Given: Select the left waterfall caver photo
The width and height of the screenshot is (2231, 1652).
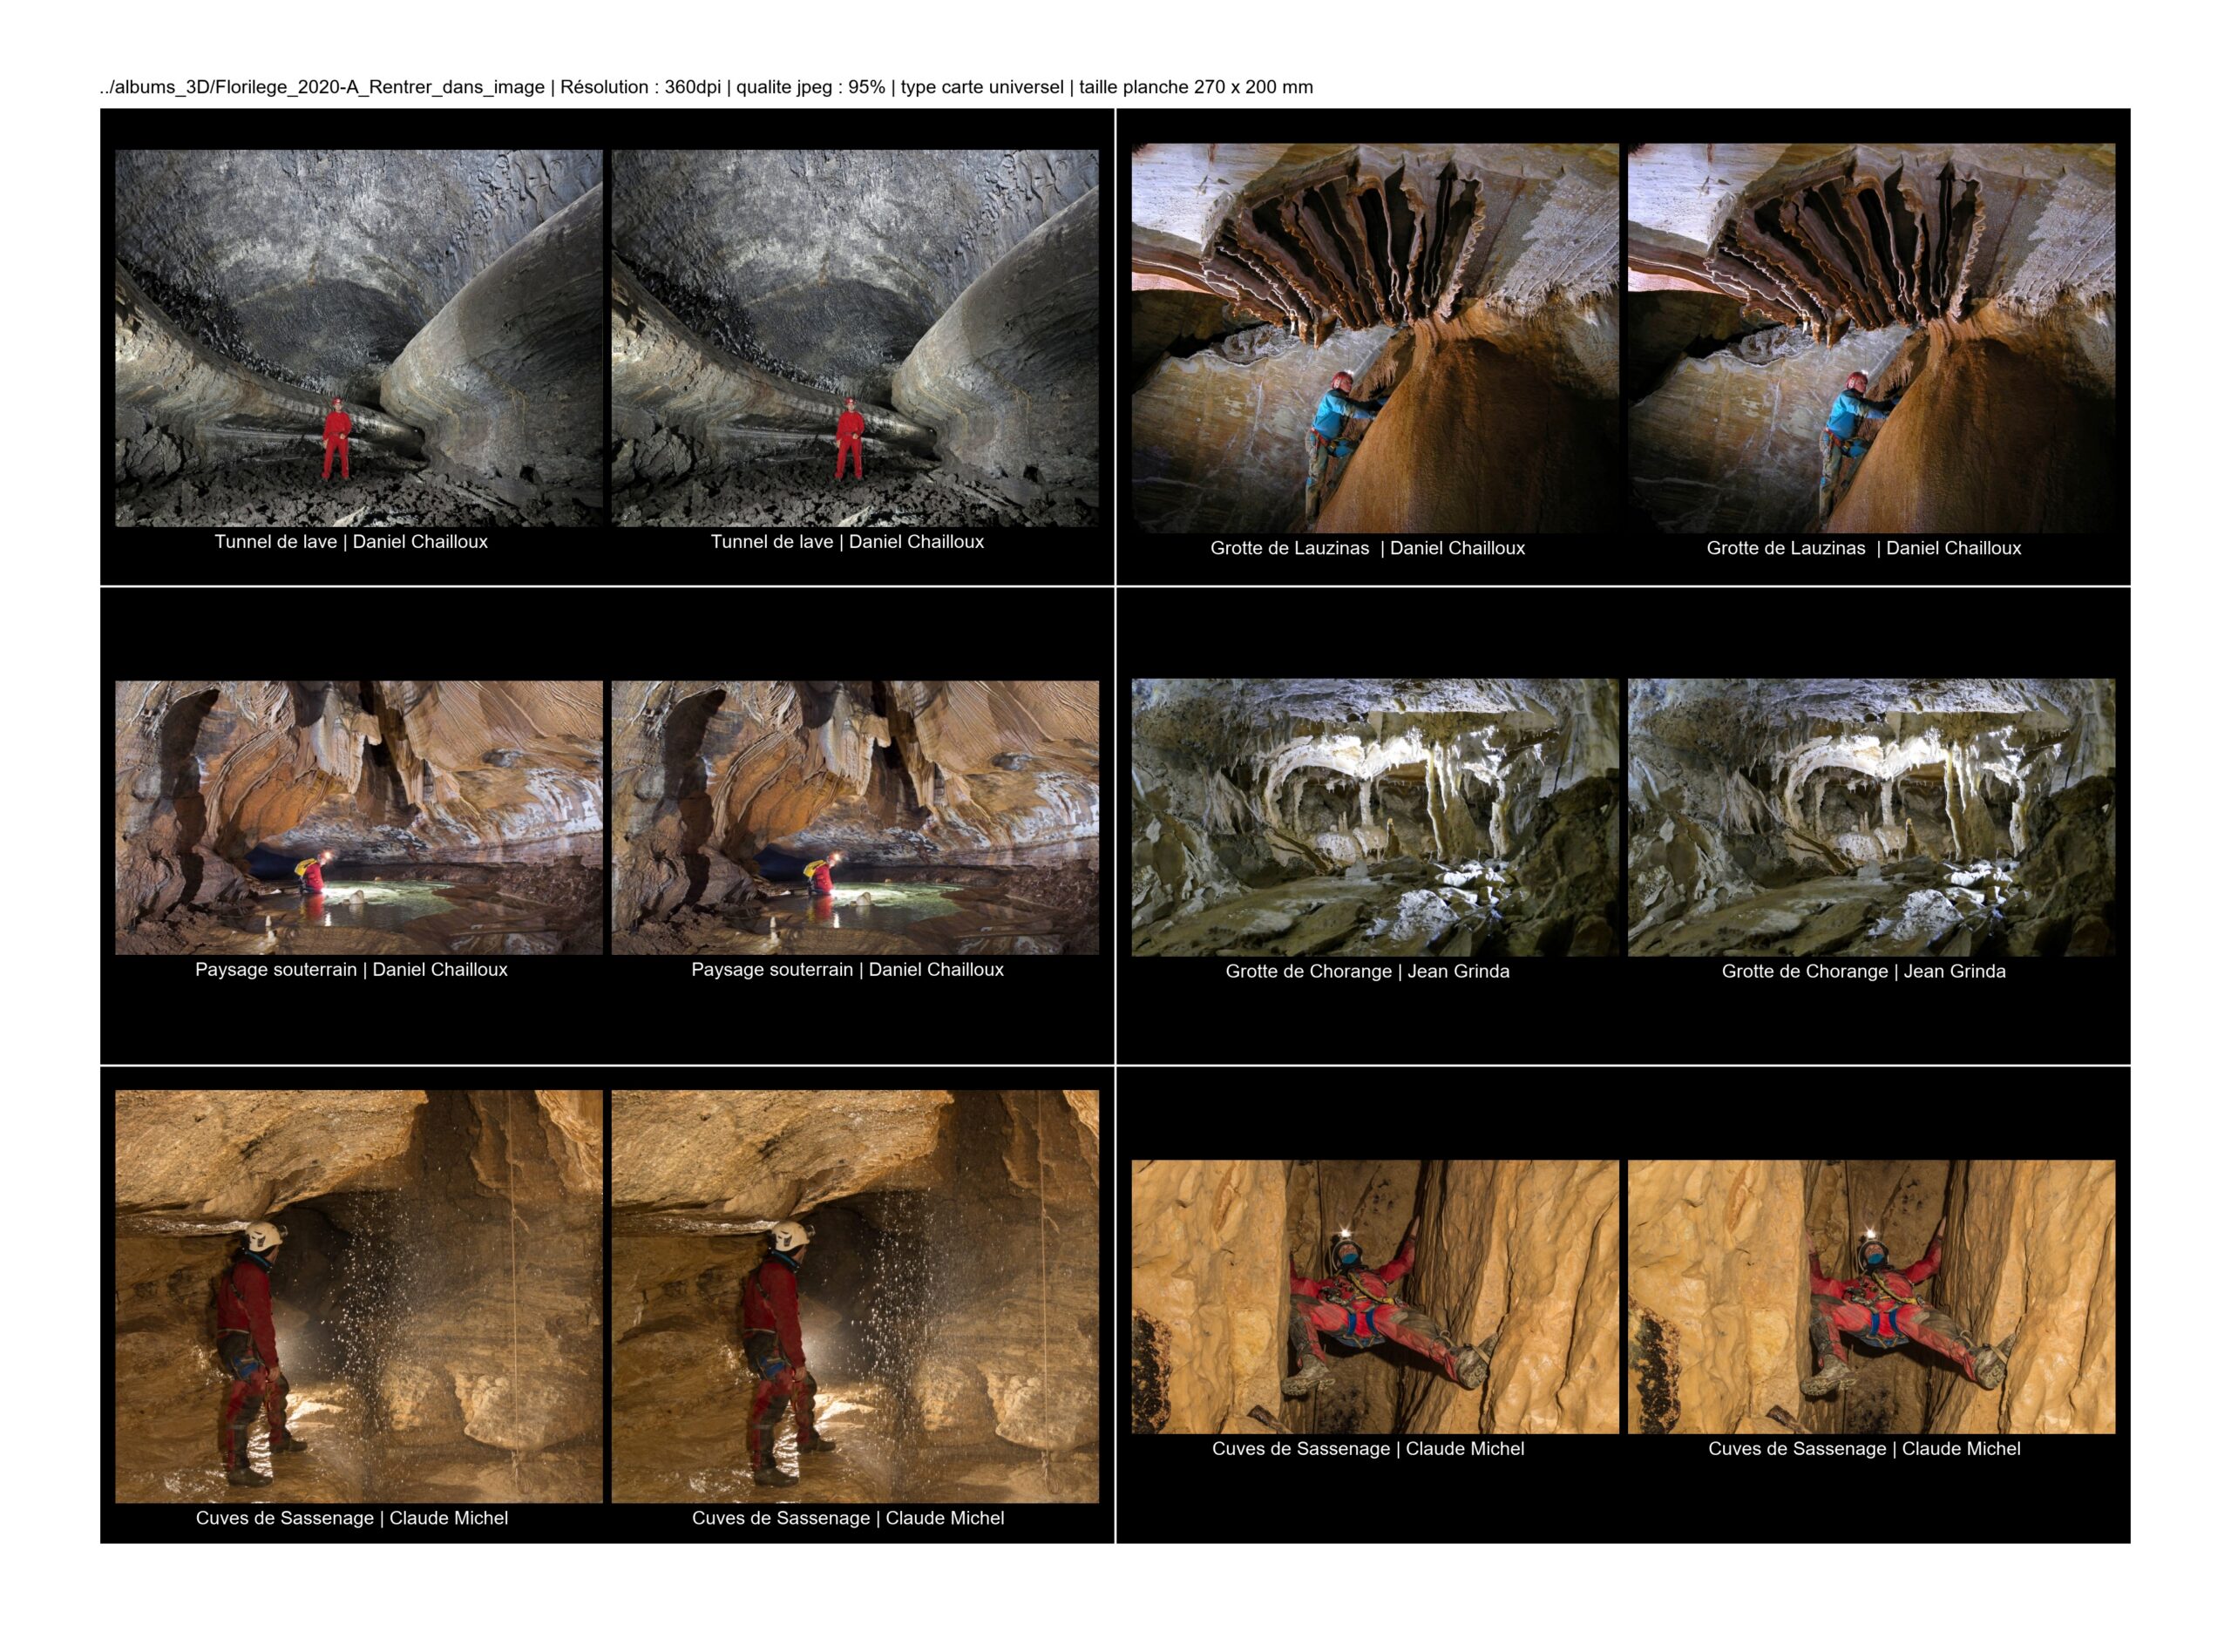Looking at the screenshot, I should tap(359, 1296).
